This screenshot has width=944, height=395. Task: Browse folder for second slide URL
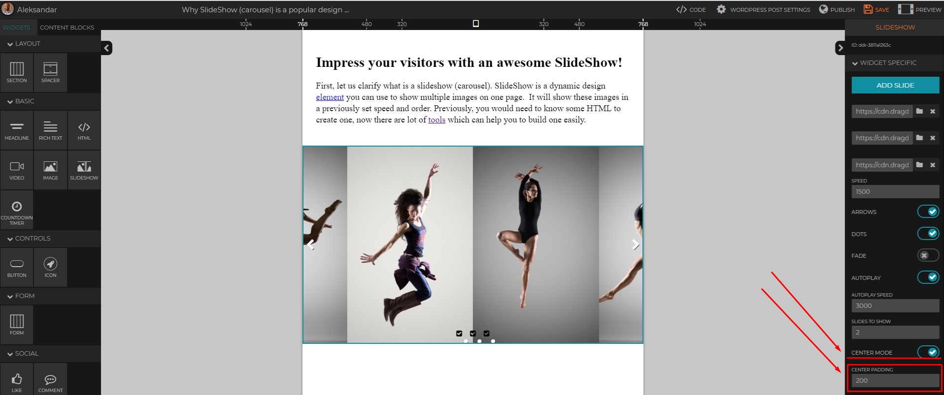[x=919, y=138]
